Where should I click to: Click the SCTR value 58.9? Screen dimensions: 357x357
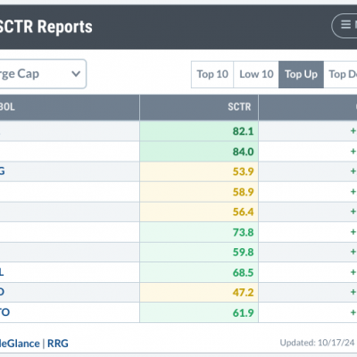point(243,192)
